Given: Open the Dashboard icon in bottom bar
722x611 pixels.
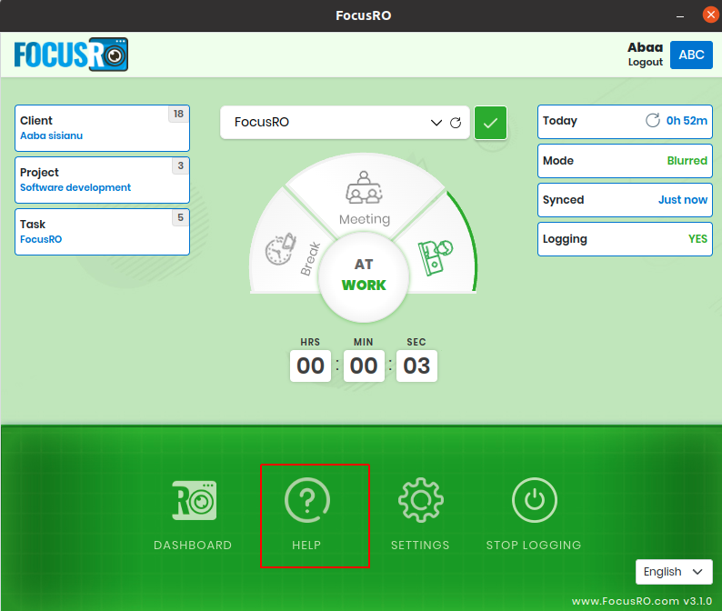Looking at the screenshot, I should pos(194,500).
